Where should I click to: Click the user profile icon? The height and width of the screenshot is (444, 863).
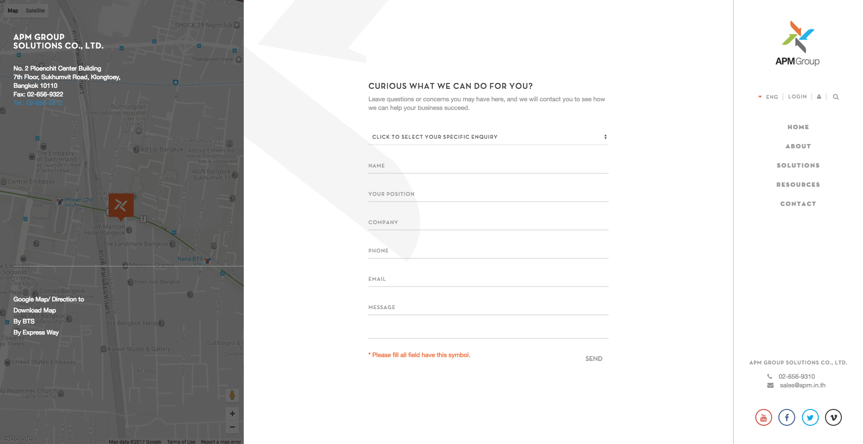(819, 96)
